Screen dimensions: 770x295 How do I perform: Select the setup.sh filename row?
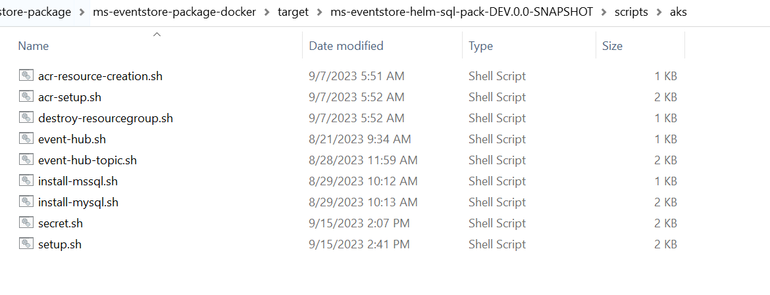point(60,244)
